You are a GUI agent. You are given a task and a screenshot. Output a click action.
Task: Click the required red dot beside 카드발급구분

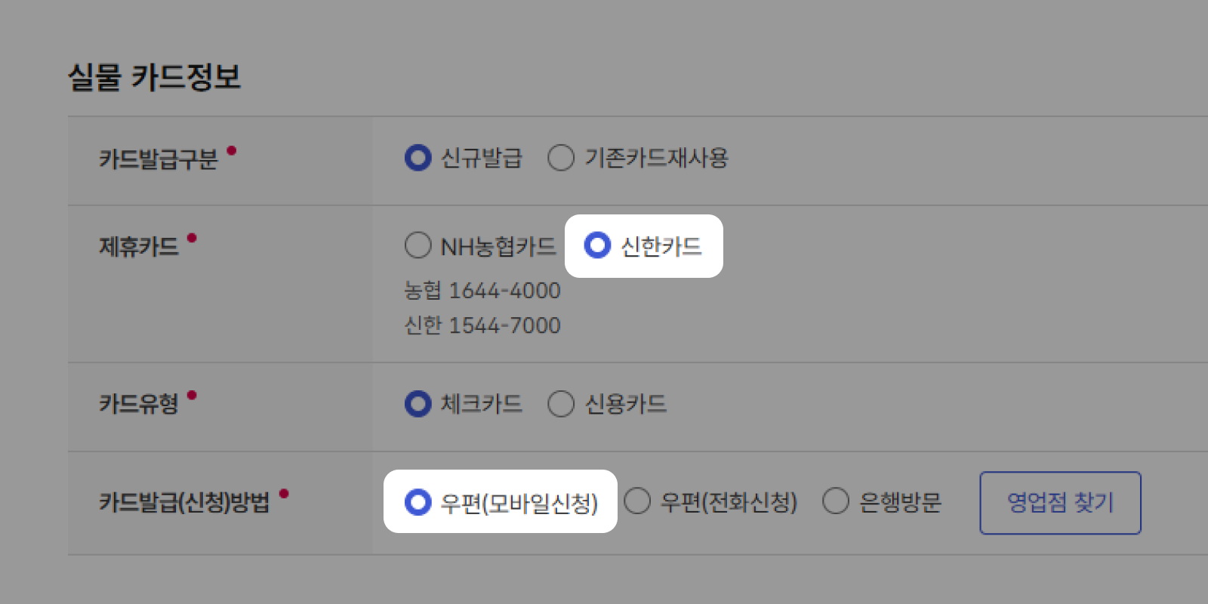232,150
